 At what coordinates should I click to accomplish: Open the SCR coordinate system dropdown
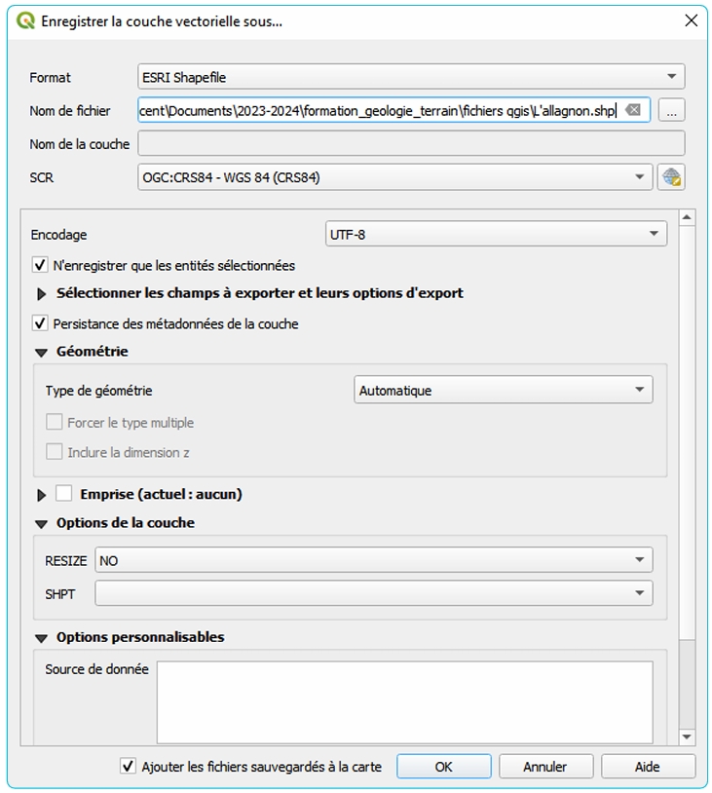[394, 177]
